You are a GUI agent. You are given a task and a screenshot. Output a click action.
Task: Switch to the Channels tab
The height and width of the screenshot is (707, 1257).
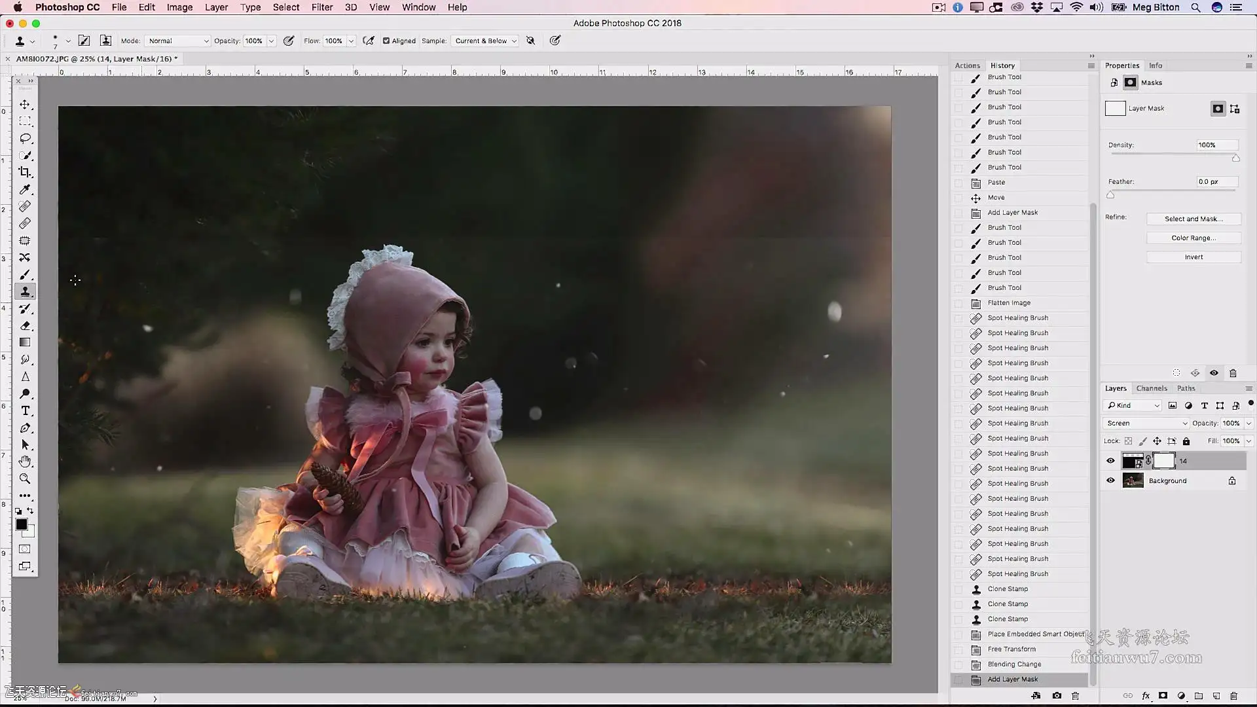pos(1152,388)
